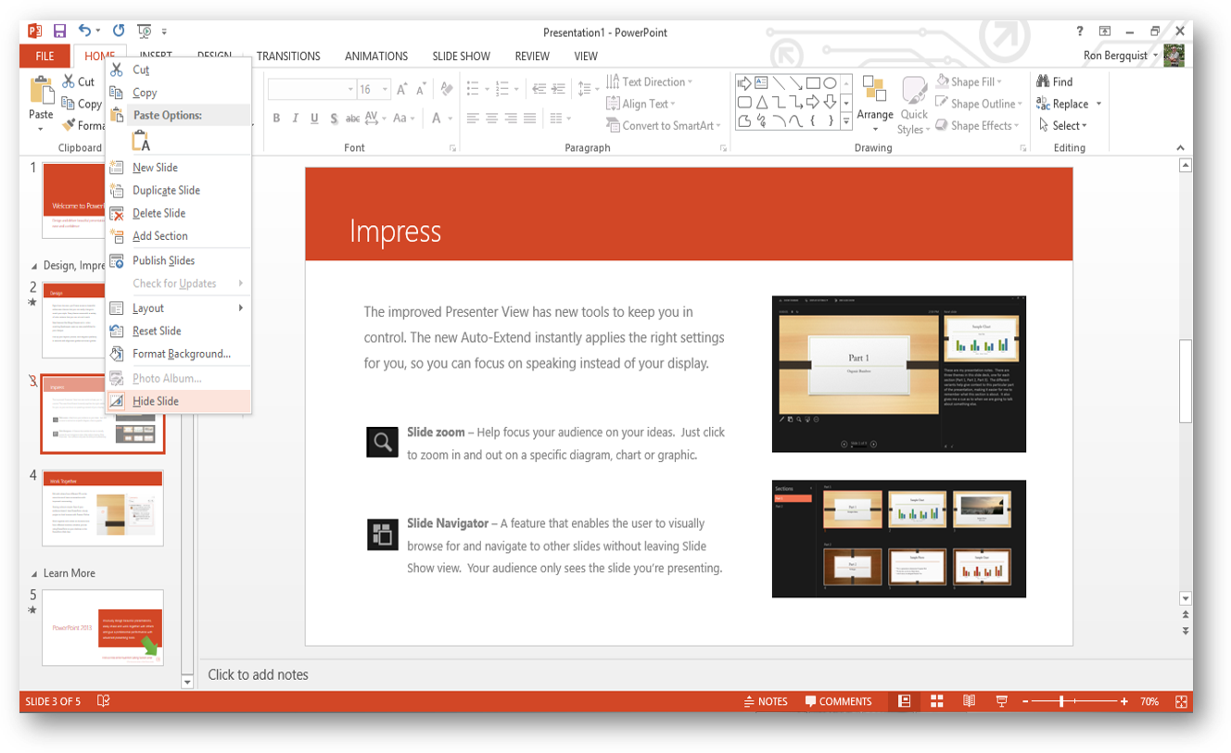This screenshot has width=1231, height=753.
Task: Toggle Align Left paragraph button
Action: pos(473,118)
